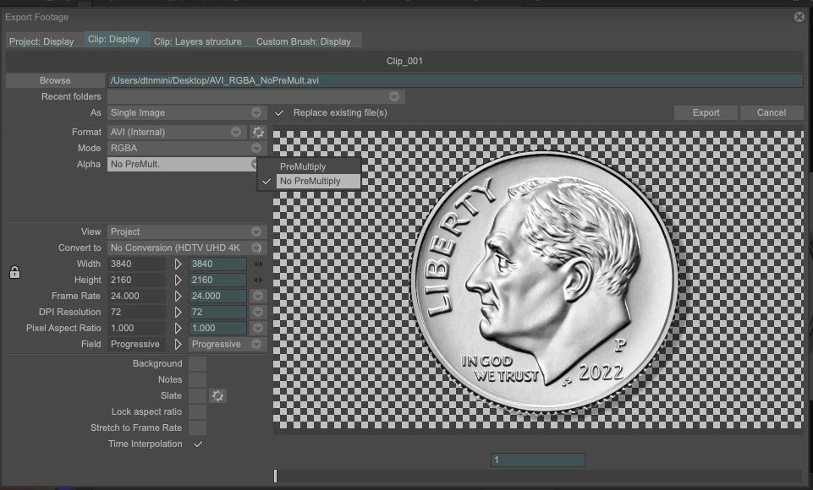Switch to Clip: Layers structure tab

(x=198, y=41)
